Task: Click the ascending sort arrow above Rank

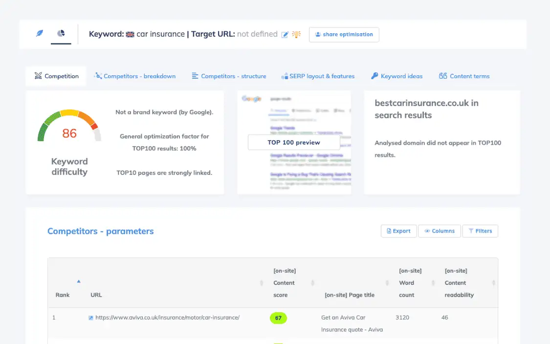Action: [x=79, y=281]
